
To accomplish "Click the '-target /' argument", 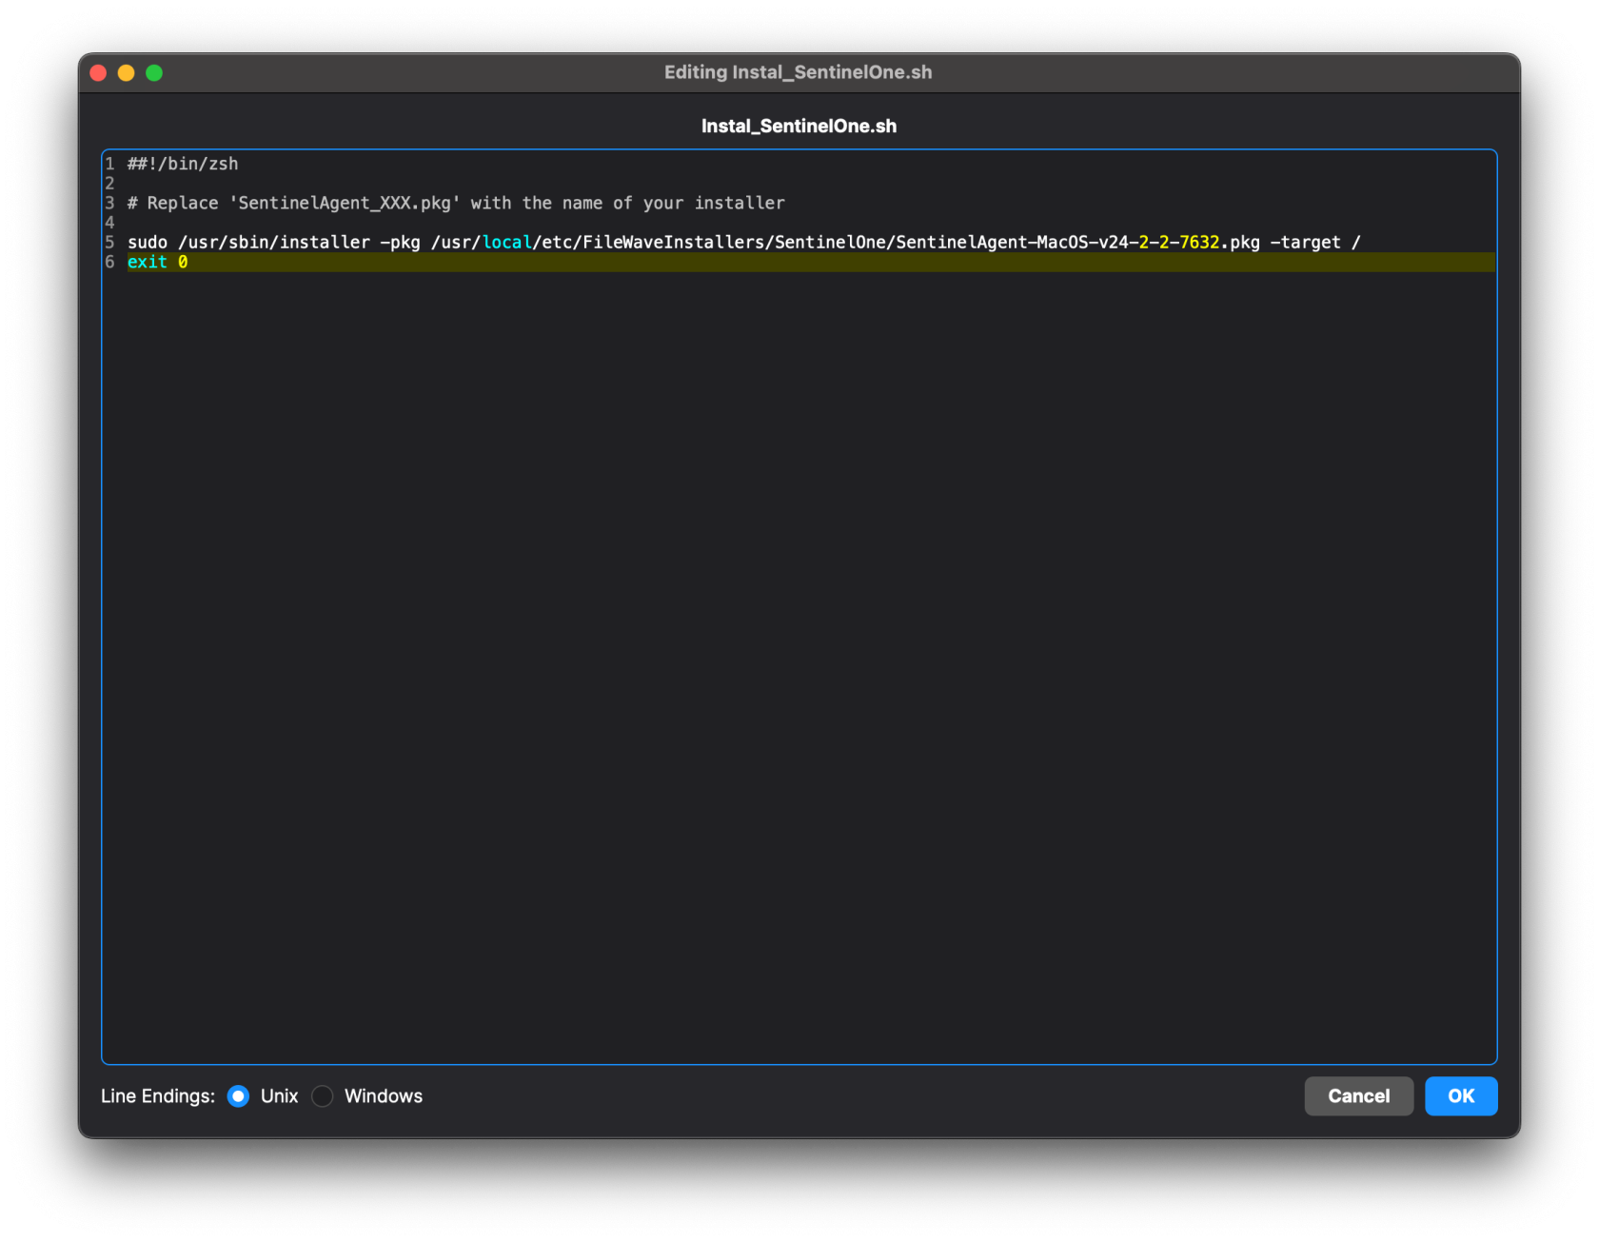I will pos(1315,242).
